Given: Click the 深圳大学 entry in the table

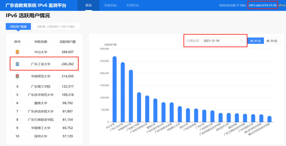Looking at the screenshot, I should [x=41, y=136].
